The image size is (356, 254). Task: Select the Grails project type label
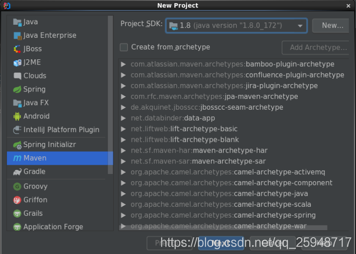click(33, 213)
